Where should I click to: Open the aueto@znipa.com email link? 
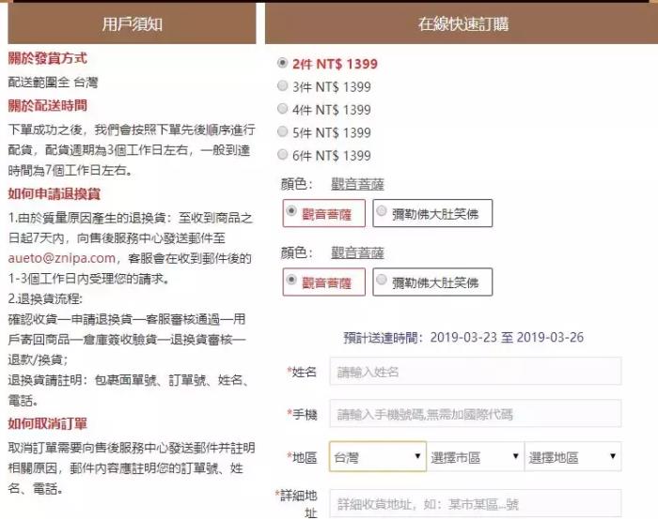pos(62,257)
